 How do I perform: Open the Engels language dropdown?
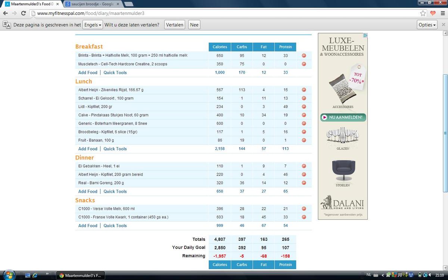coord(92,25)
